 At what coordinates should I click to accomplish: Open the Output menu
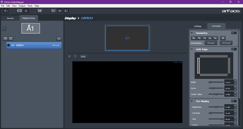(x=22, y=6)
